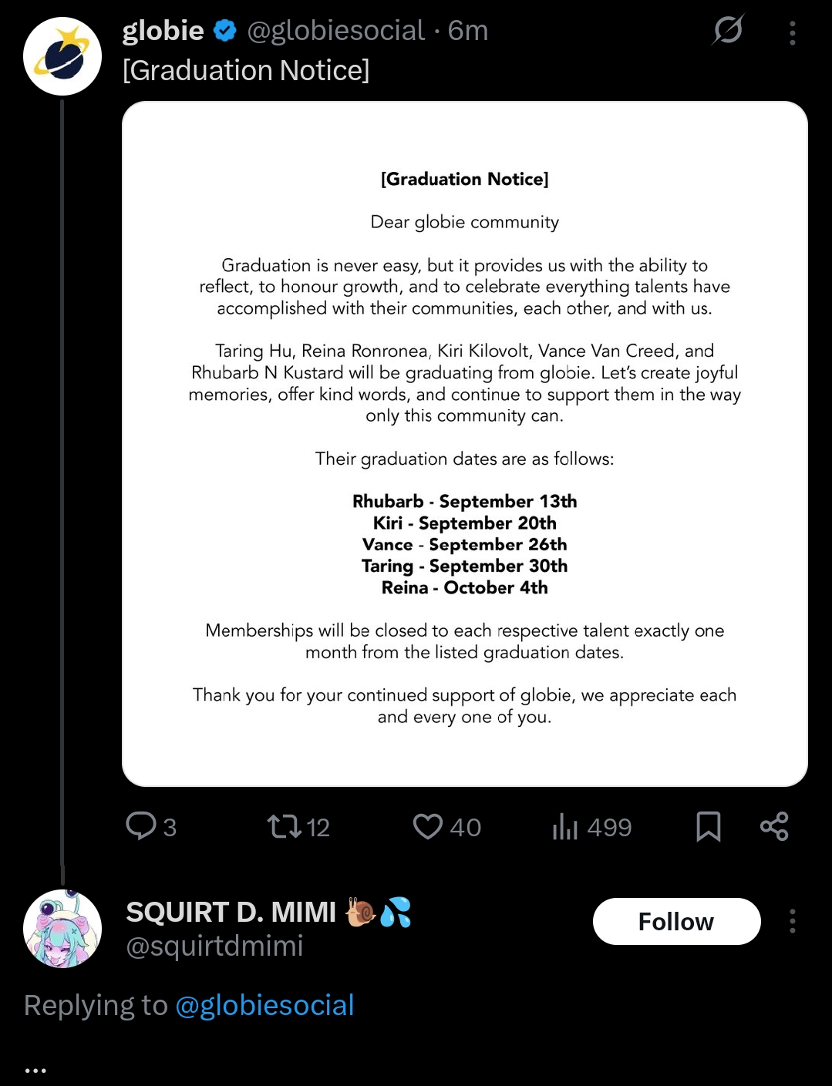Repost the globie graduation tweet

(284, 826)
